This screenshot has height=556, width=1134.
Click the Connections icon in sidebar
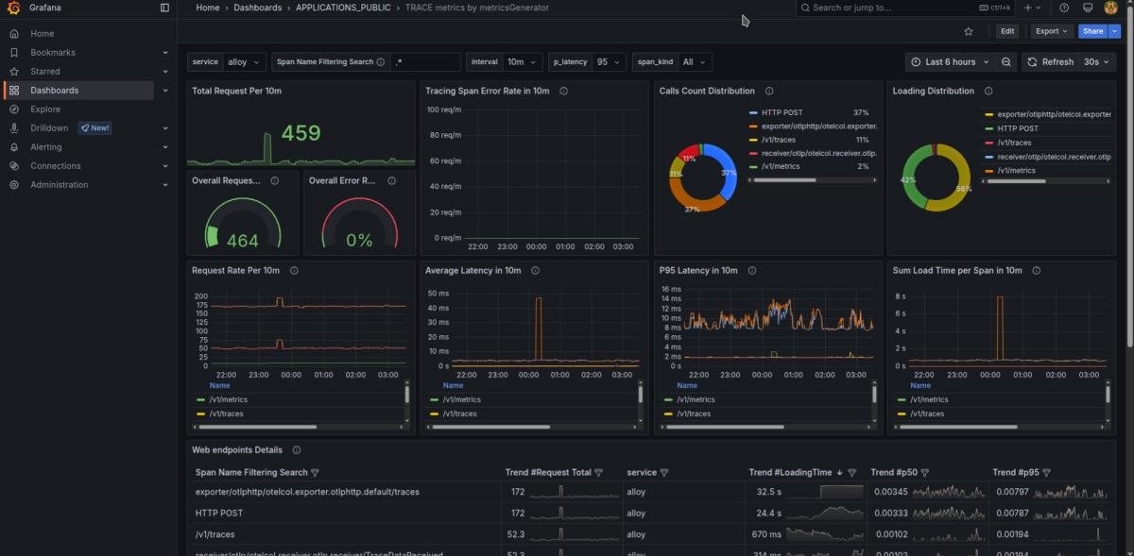[x=14, y=166]
